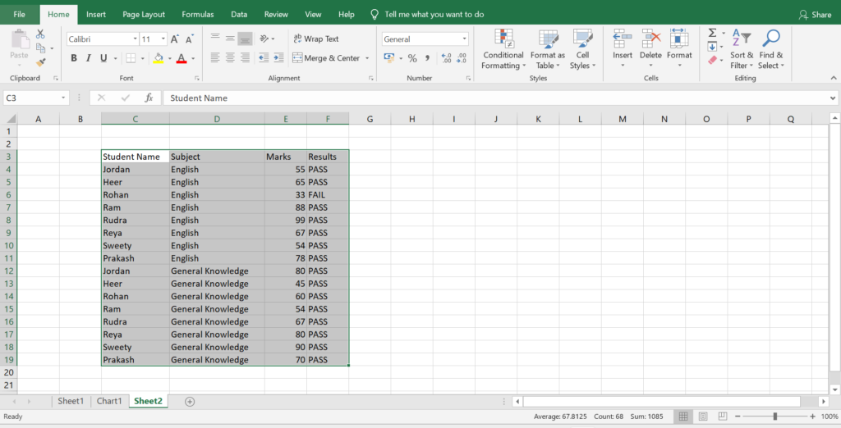The width and height of the screenshot is (841, 428).
Task: Apply Percent Style format
Action: tap(412, 58)
